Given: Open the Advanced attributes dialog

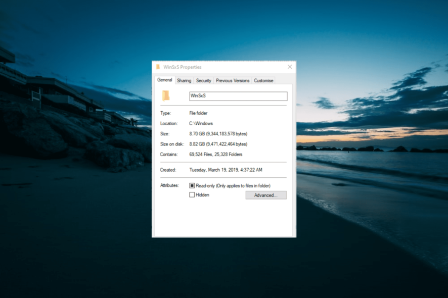Looking at the screenshot, I should click(265, 195).
